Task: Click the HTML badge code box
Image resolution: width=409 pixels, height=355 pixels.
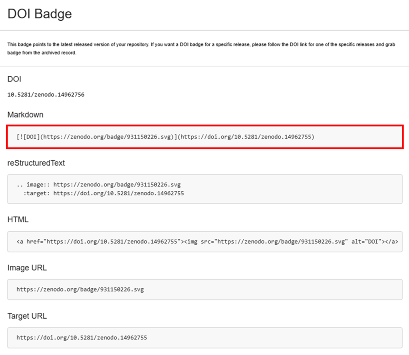Action: 205,242
